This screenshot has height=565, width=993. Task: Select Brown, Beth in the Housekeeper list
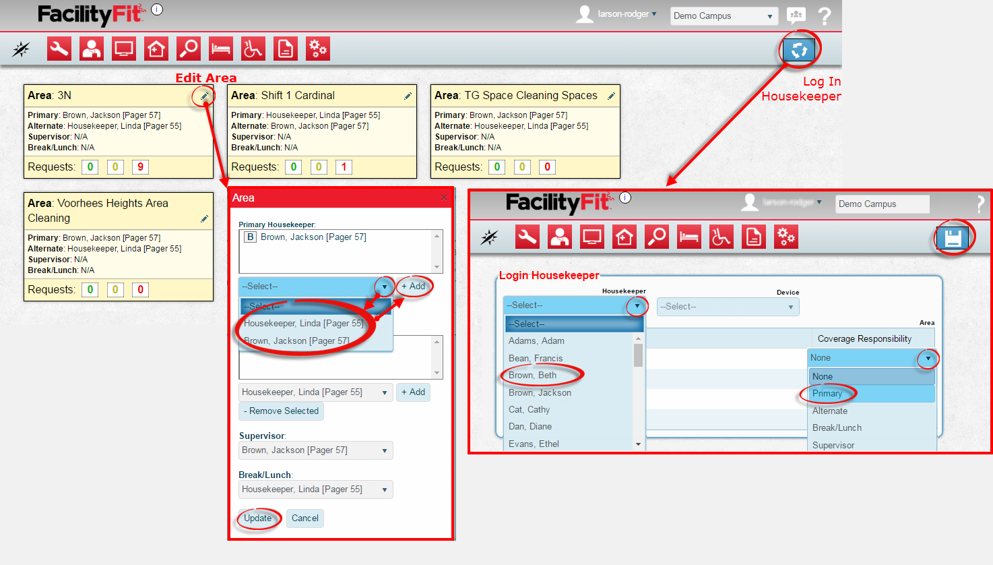pos(532,376)
